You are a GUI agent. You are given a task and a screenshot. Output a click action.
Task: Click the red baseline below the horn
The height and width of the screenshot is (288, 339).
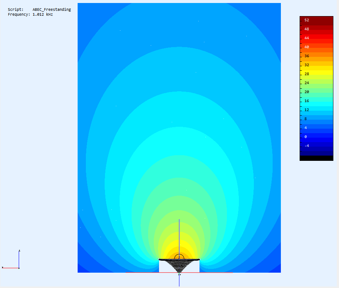point(179,273)
